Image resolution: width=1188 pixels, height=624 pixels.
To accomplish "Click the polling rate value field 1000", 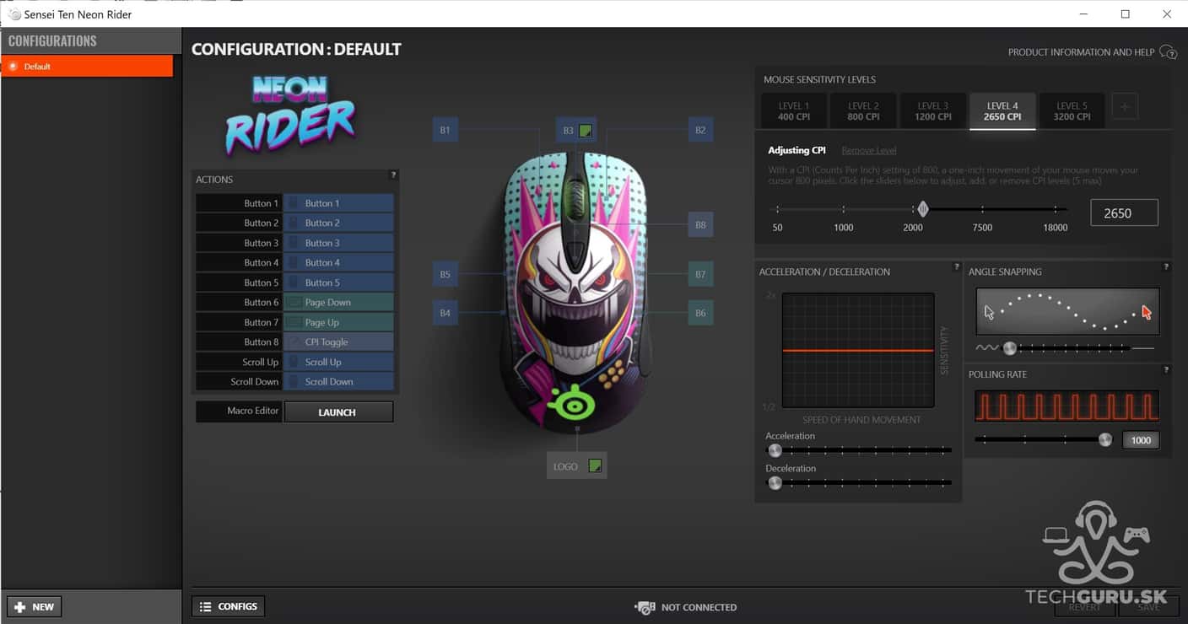I will pos(1141,440).
